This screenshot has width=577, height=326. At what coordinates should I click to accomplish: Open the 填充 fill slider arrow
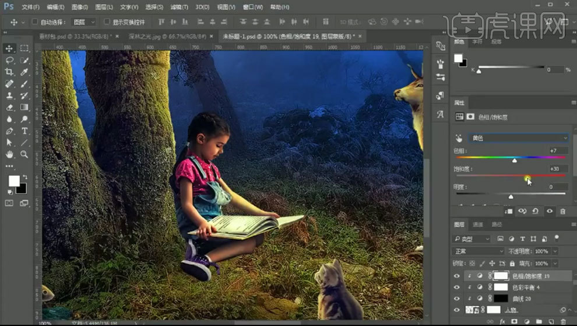pyautogui.click(x=555, y=264)
